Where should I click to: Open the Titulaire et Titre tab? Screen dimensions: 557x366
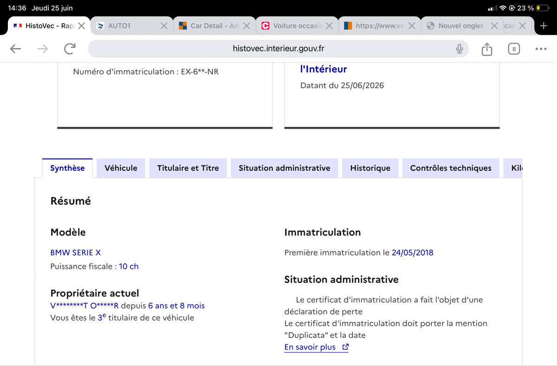coord(188,168)
